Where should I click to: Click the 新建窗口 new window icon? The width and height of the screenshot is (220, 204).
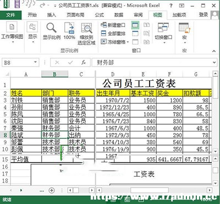coord(103,25)
